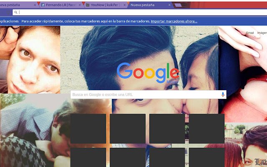
Task: Close the active Nueva pestaña tab
Action: click(x=169, y=5)
